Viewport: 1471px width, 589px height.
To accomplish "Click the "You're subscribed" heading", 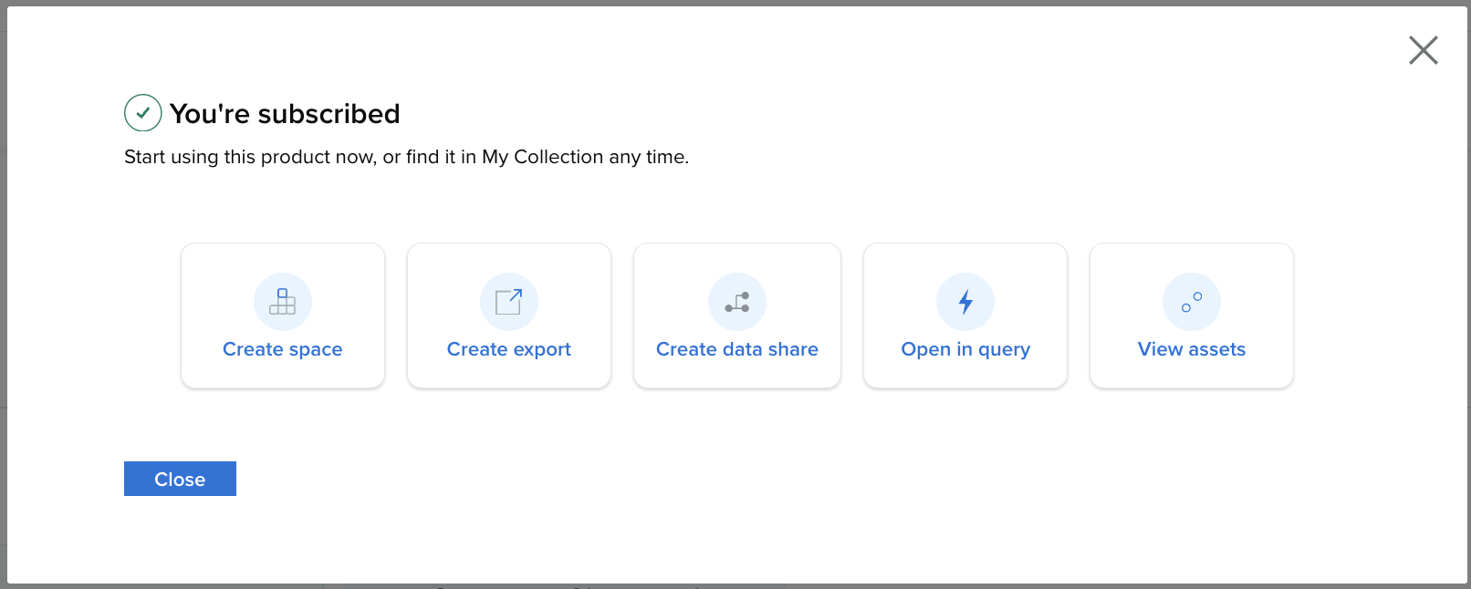I will tap(285, 114).
